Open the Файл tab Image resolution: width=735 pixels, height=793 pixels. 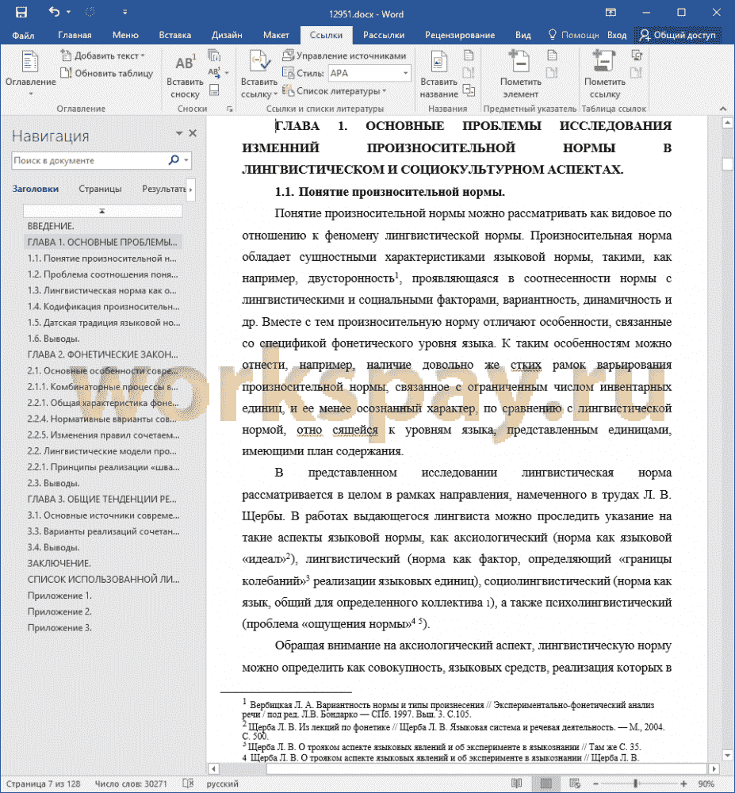23,35
